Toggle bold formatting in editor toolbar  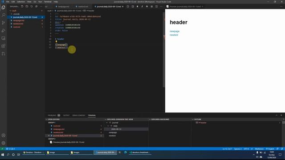(138, 6)
